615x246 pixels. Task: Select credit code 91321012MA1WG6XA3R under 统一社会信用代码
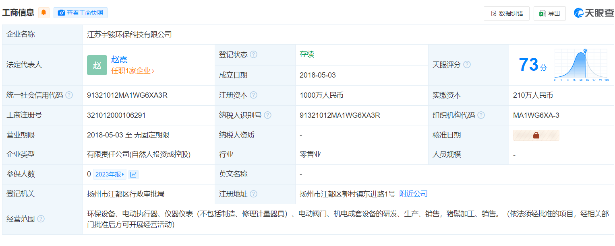[x=127, y=95]
